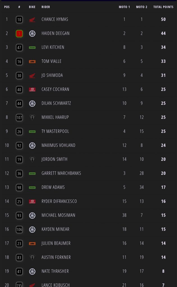177x287 pixels.
Task: Open Garrett Marchbanks' rider name link
Action: [61, 173]
